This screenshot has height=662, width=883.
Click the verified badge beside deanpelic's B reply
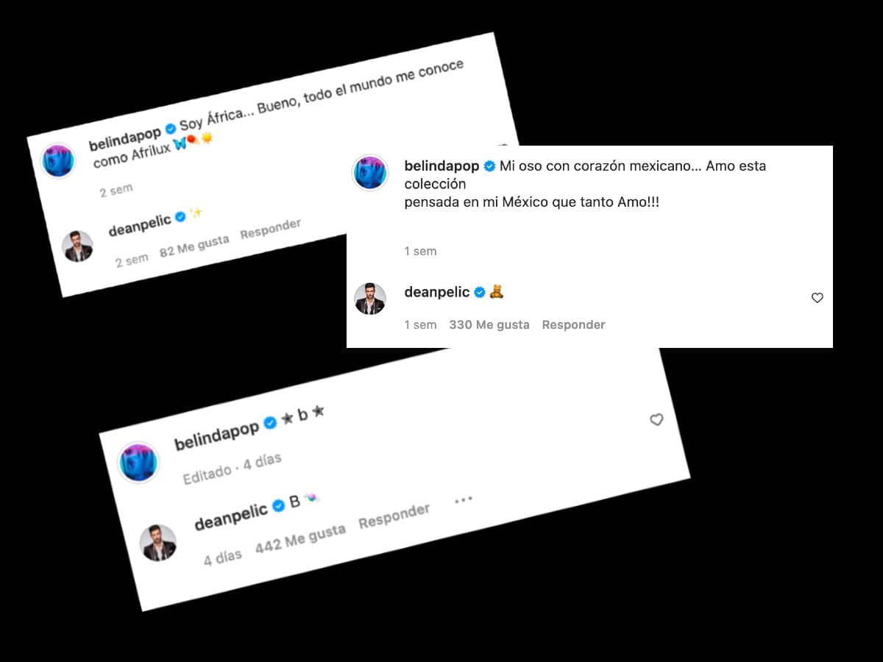click(278, 506)
